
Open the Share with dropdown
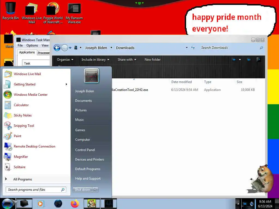point(127,60)
